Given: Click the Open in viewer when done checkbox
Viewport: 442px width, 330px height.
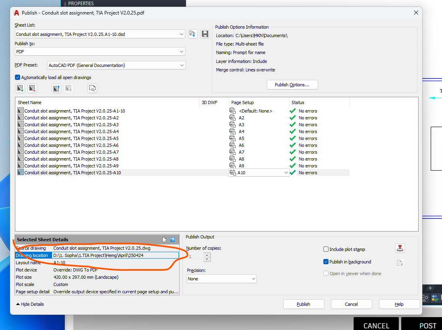Looking at the screenshot, I should pyautogui.click(x=326, y=274).
